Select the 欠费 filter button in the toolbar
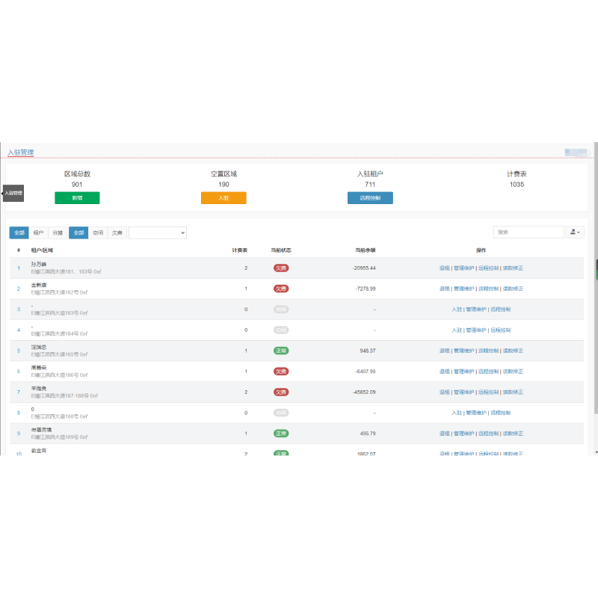The image size is (598, 598). point(117,232)
